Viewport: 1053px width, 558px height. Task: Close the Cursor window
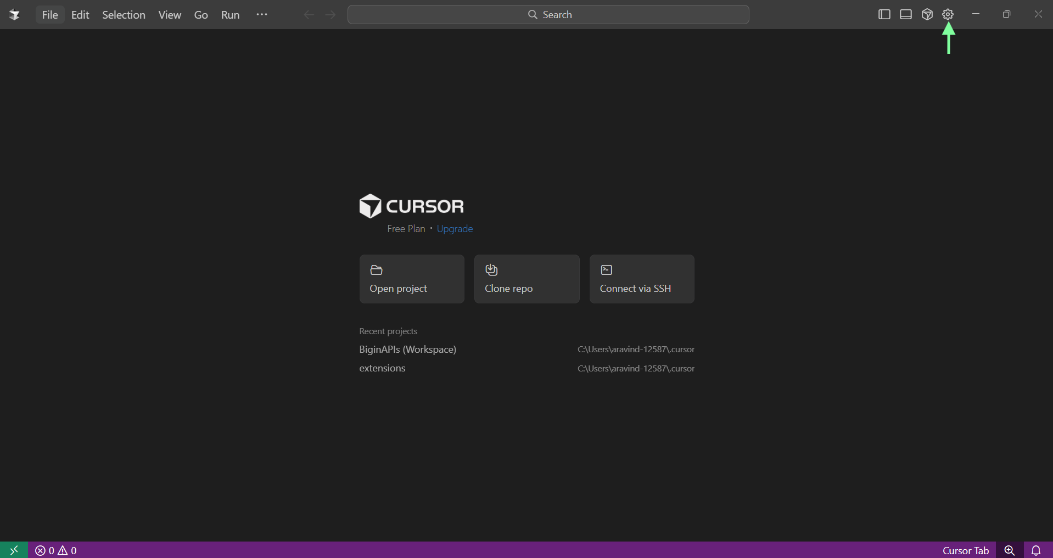[x=1038, y=14]
